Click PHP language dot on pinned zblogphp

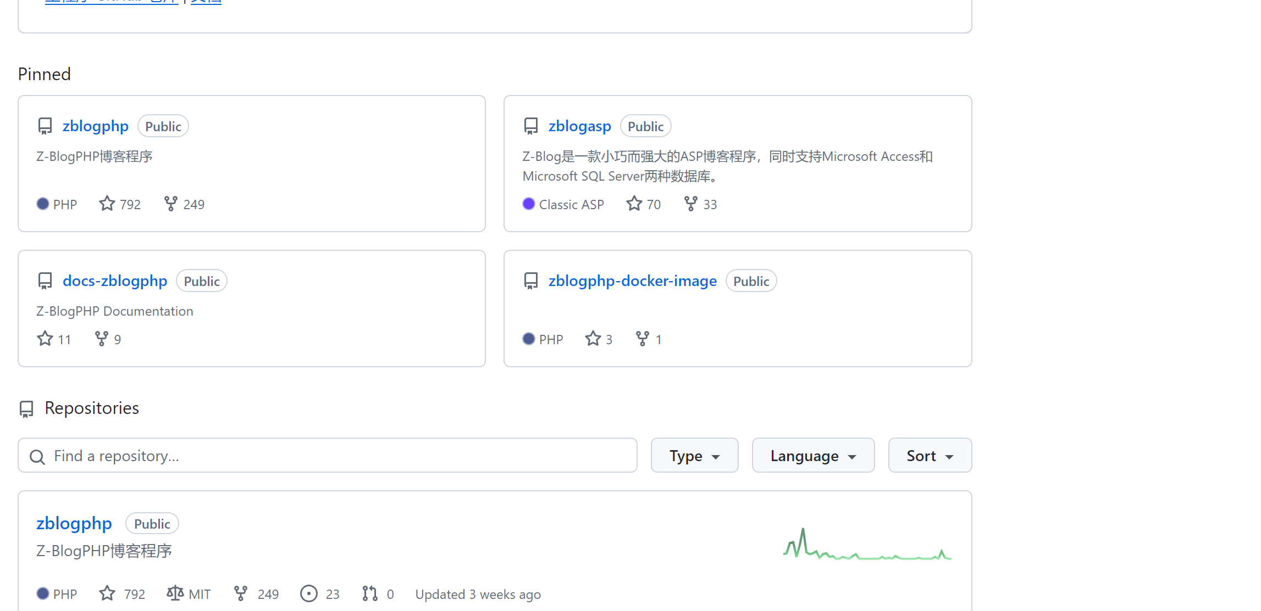click(43, 204)
